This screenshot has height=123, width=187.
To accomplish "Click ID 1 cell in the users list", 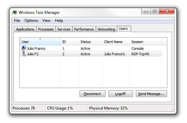I will click(63, 48).
